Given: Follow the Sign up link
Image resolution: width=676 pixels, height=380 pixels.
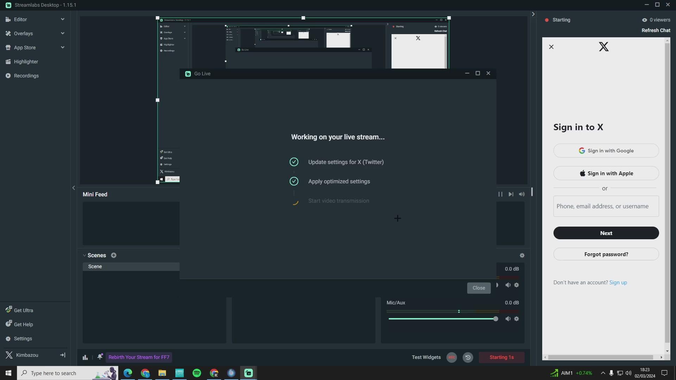Looking at the screenshot, I should click(x=618, y=283).
